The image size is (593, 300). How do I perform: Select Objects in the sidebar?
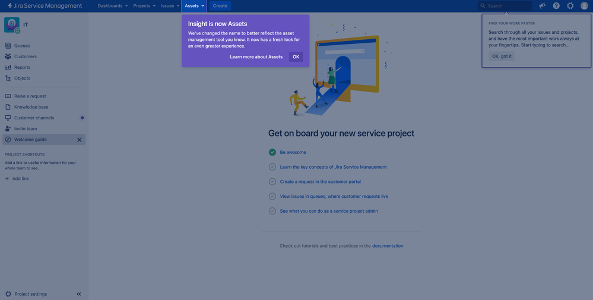click(44, 78)
